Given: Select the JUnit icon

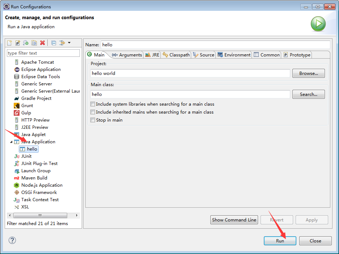Looking at the screenshot, I should (17, 156).
